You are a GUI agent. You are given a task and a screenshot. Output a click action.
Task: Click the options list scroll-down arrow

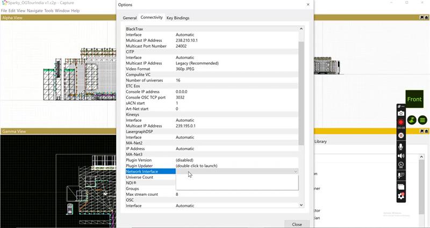coord(301,205)
